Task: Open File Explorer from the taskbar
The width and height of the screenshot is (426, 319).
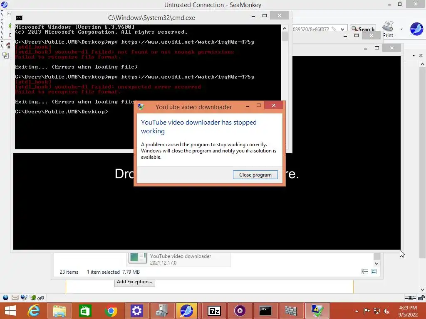Action: [59, 311]
